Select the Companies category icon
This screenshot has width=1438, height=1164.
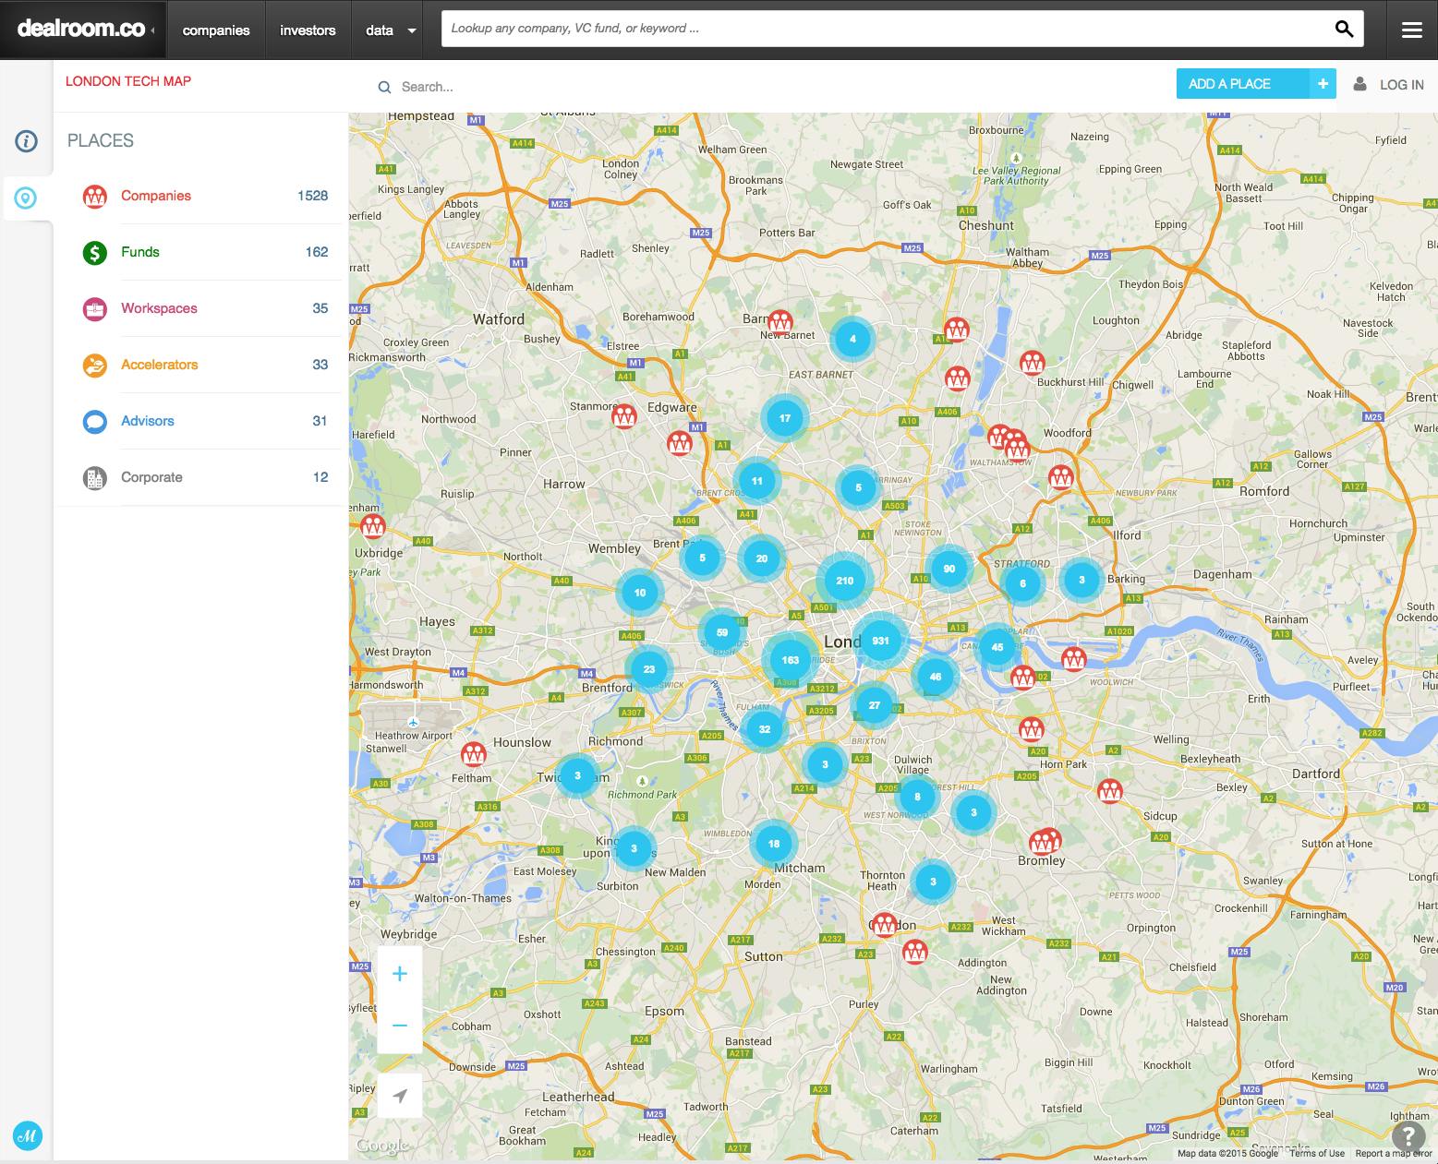[x=95, y=196]
